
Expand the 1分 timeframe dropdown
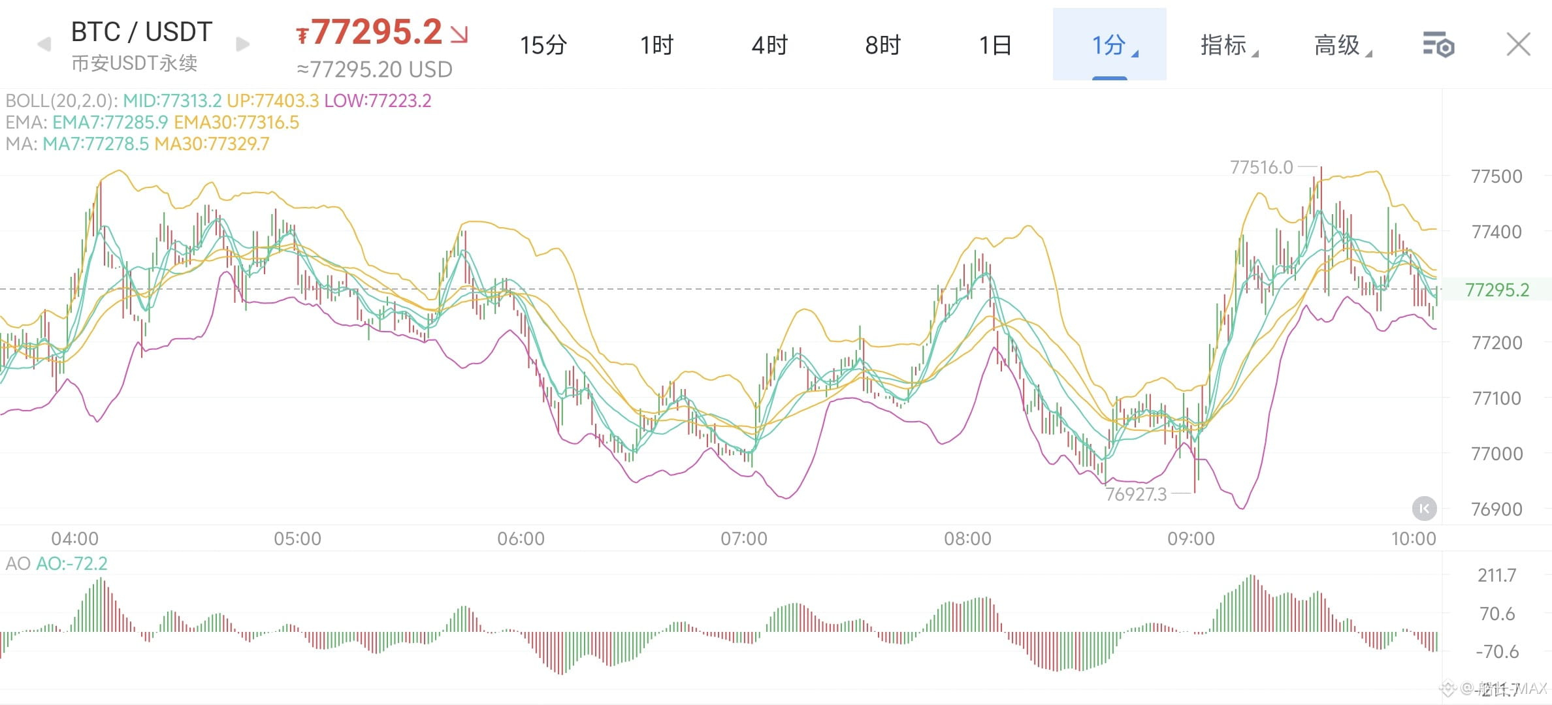[1109, 44]
